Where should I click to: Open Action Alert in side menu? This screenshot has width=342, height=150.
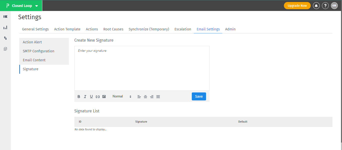pyautogui.click(x=44, y=42)
